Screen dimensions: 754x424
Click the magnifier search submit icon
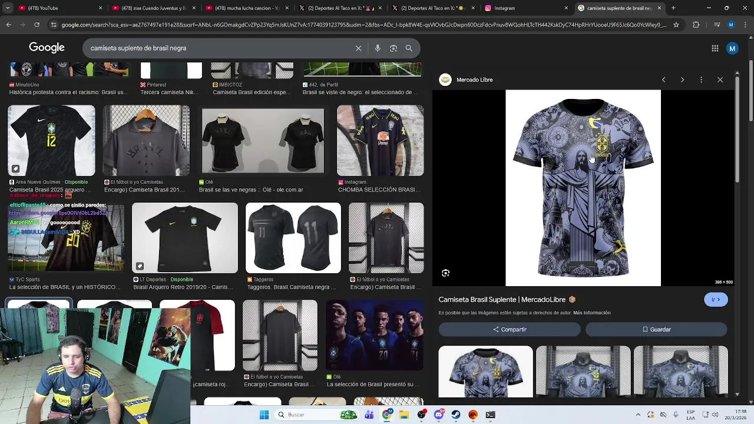click(x=409, y=48)
